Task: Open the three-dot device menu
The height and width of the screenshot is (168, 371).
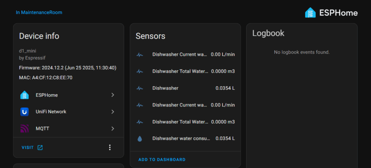Action: (110, 147)
